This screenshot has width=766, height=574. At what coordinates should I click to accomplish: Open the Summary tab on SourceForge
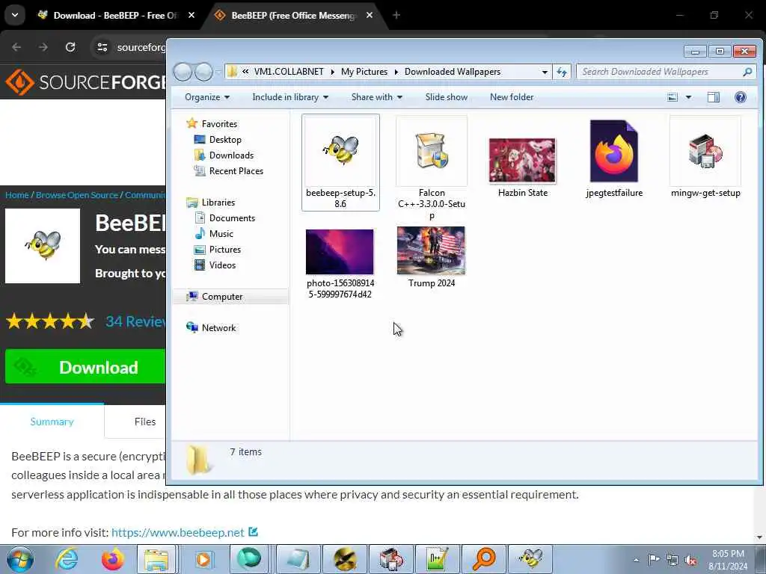[52, 422]
